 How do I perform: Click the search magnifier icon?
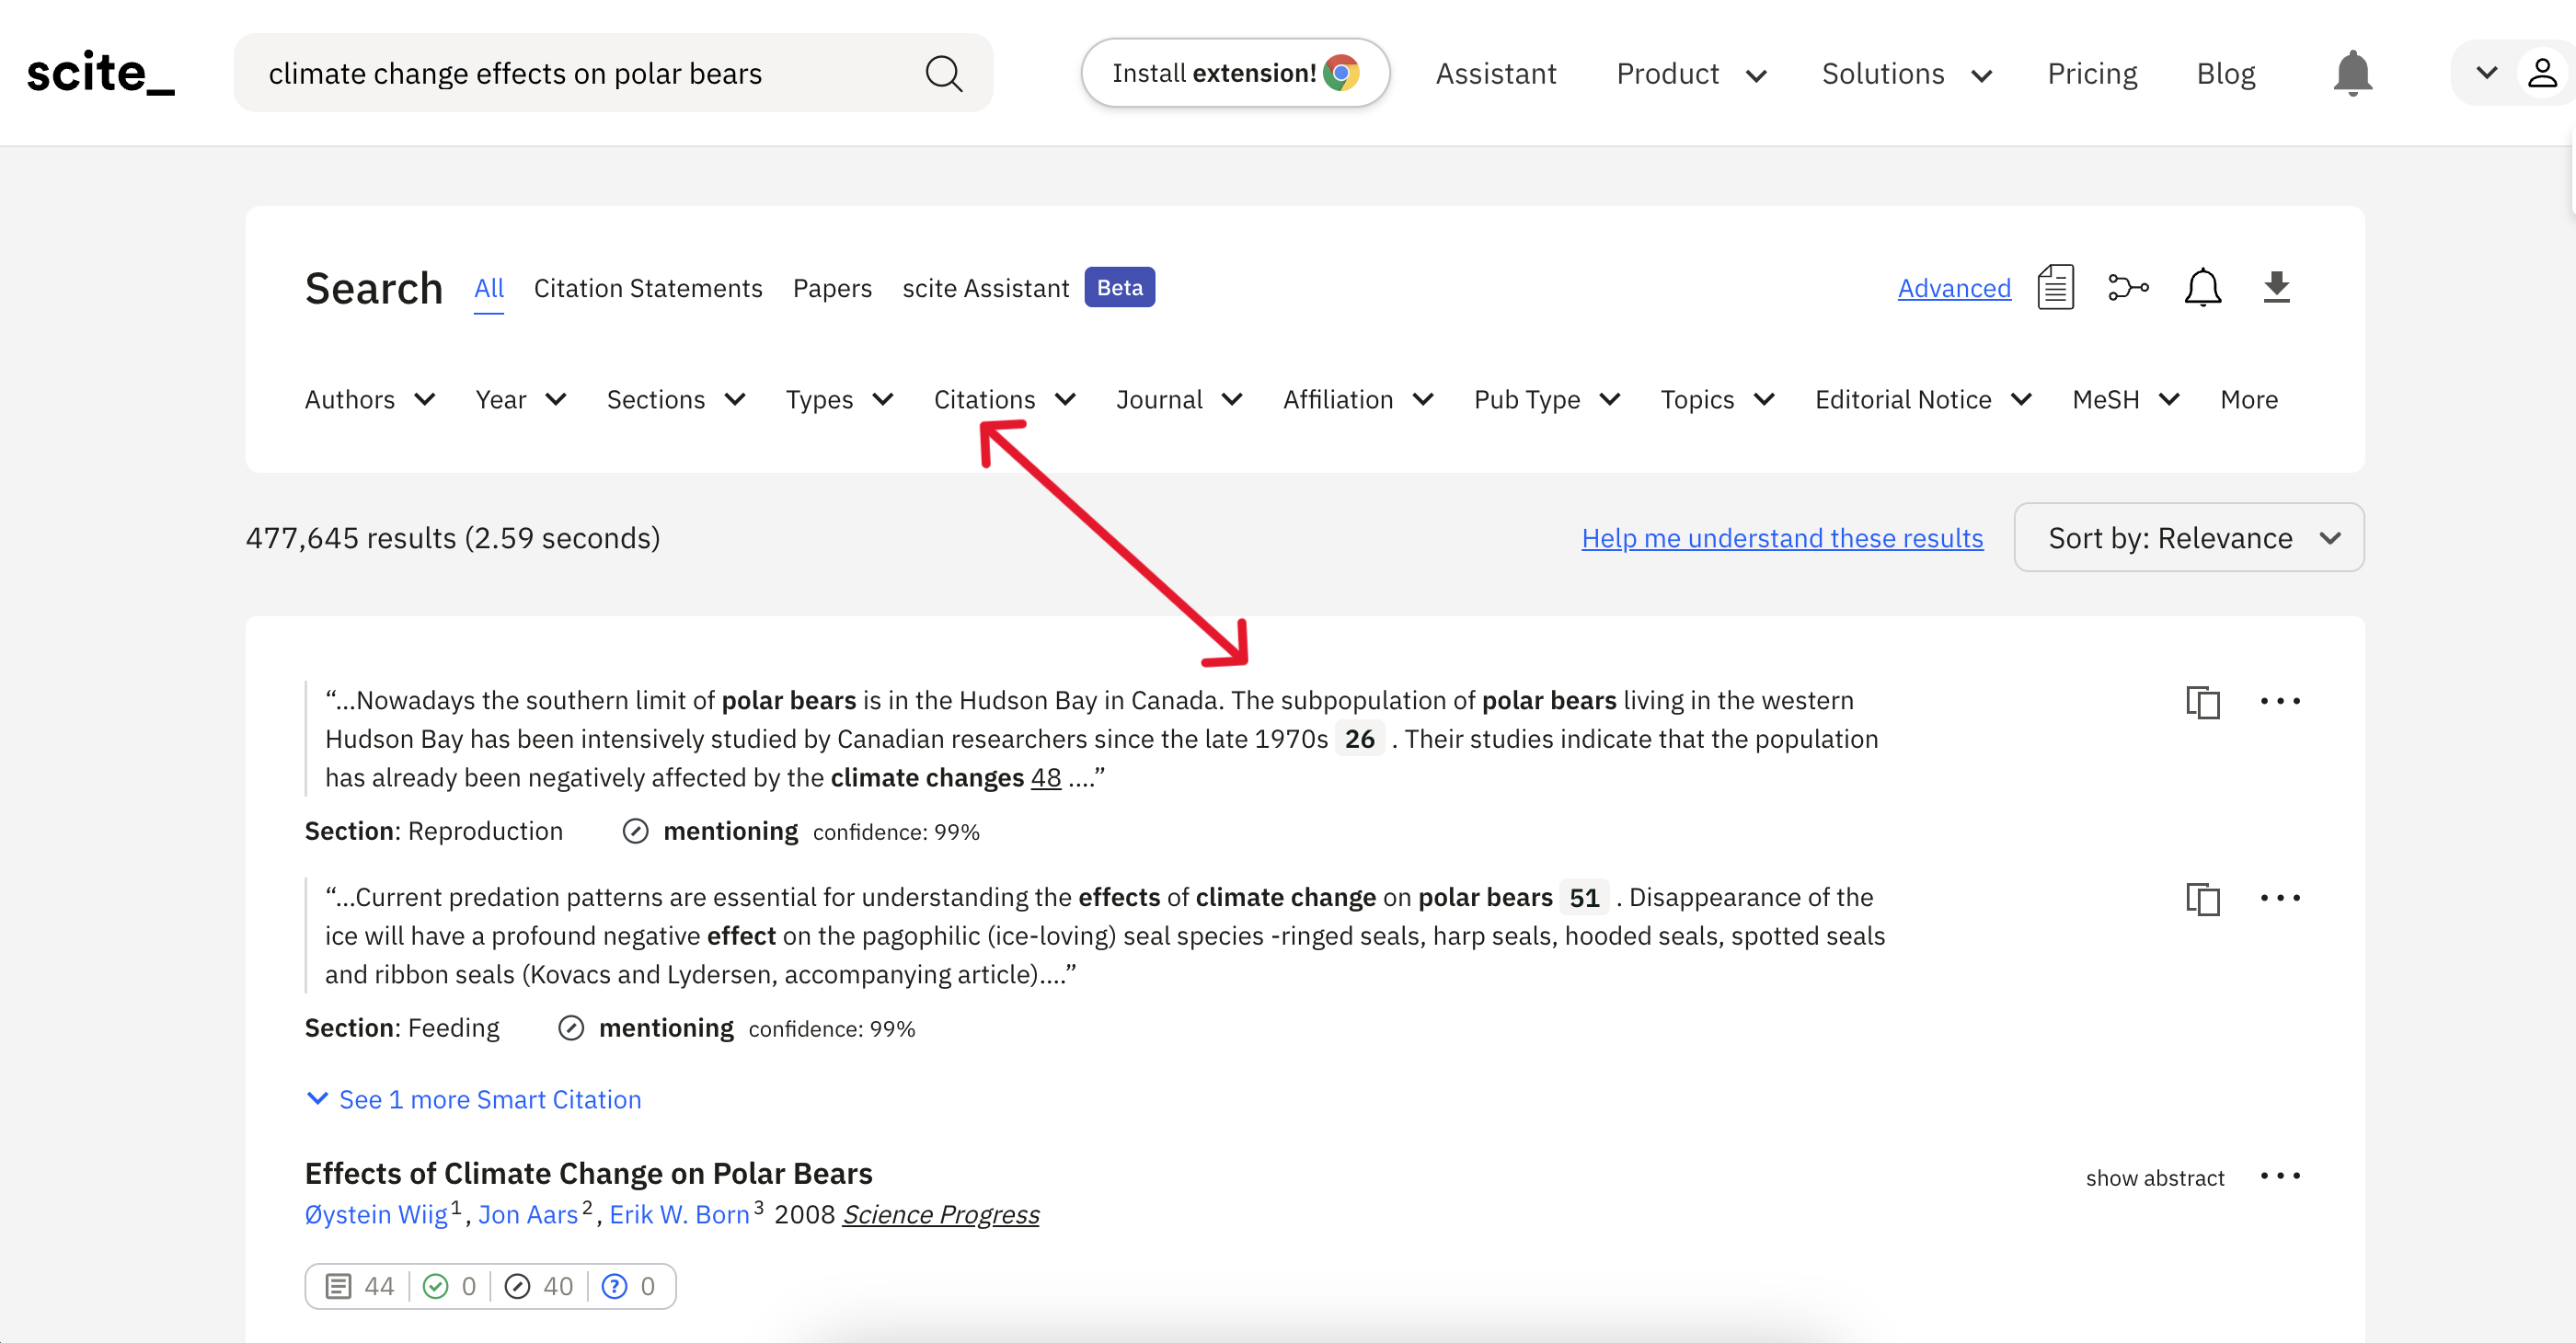coord(943,74)
